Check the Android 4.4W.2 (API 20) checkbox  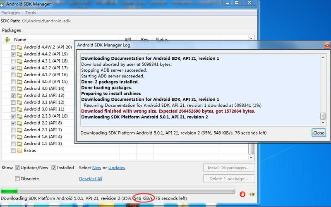[x=13, y=47]
